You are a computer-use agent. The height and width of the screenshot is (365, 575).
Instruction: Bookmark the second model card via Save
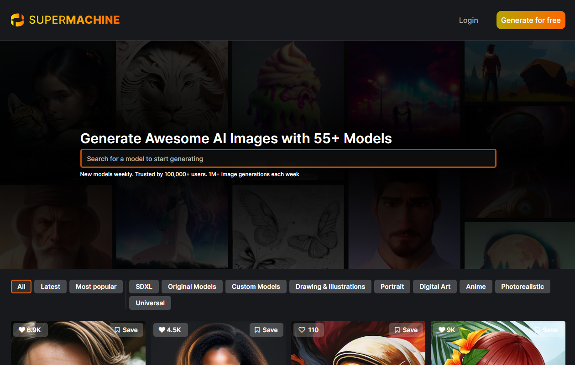pos(266,330)
